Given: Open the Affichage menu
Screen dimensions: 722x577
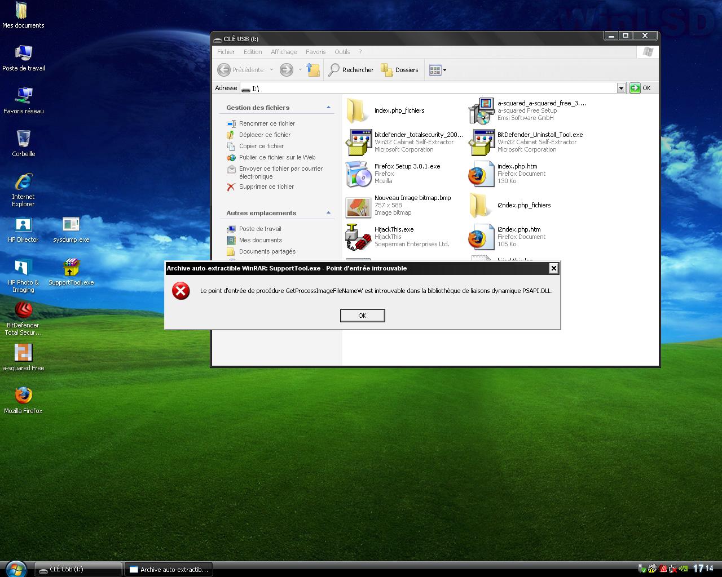Looking at the screenshot, I should [x=284, y=52].
